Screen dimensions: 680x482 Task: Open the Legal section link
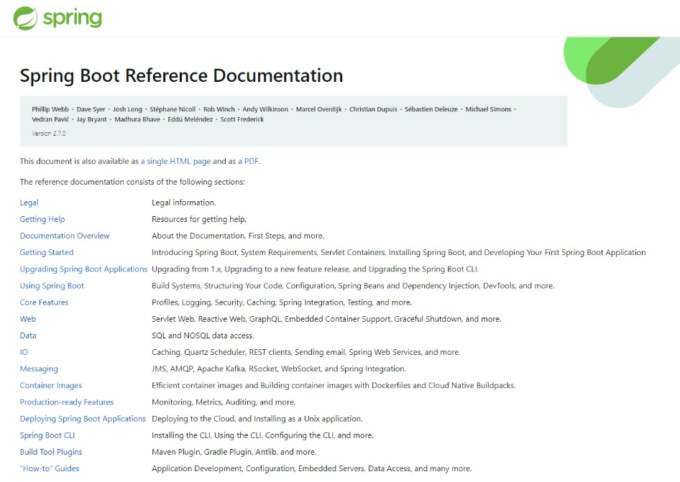[29, 203]
